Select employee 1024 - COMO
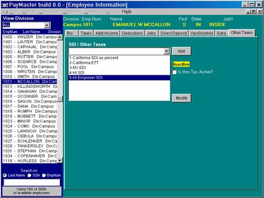Image resolution: width=264 pixels, height=198 pixels. [30, 126]
